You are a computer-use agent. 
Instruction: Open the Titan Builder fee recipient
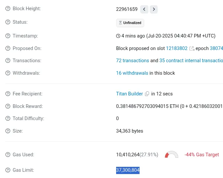coord(129,94)
